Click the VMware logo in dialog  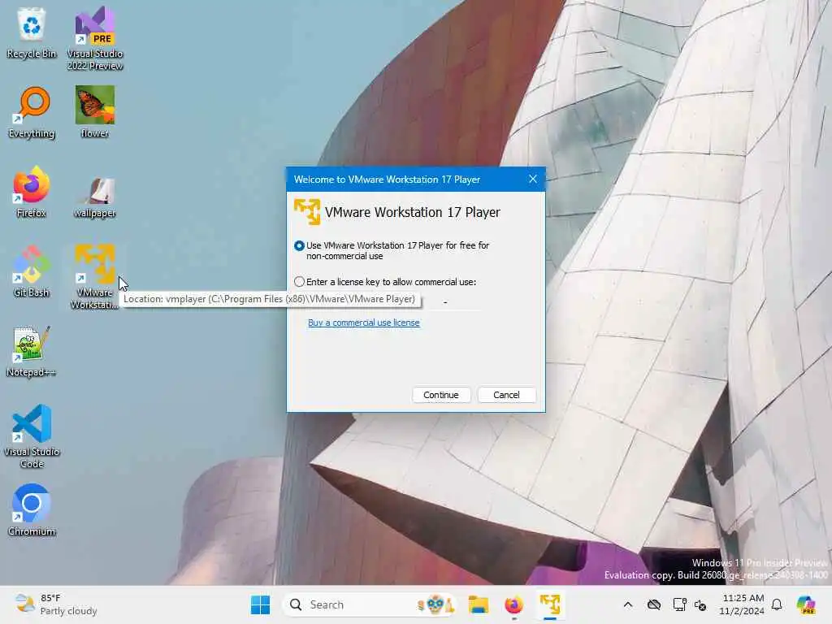[x=307, y=212]
